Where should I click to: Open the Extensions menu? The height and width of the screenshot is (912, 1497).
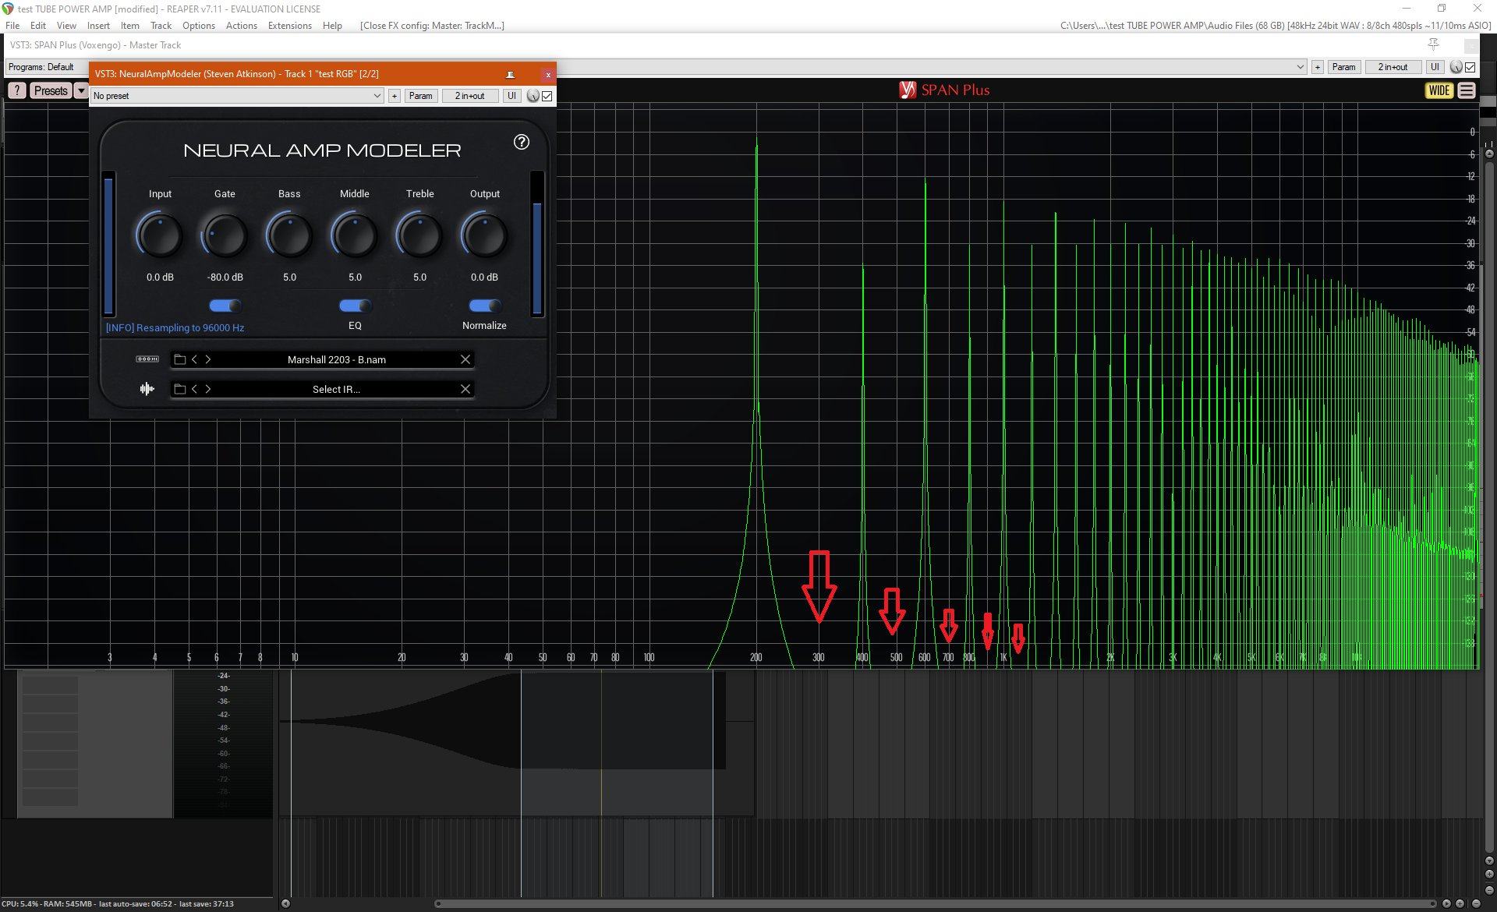pyautogui.click(x=289, y=26)
